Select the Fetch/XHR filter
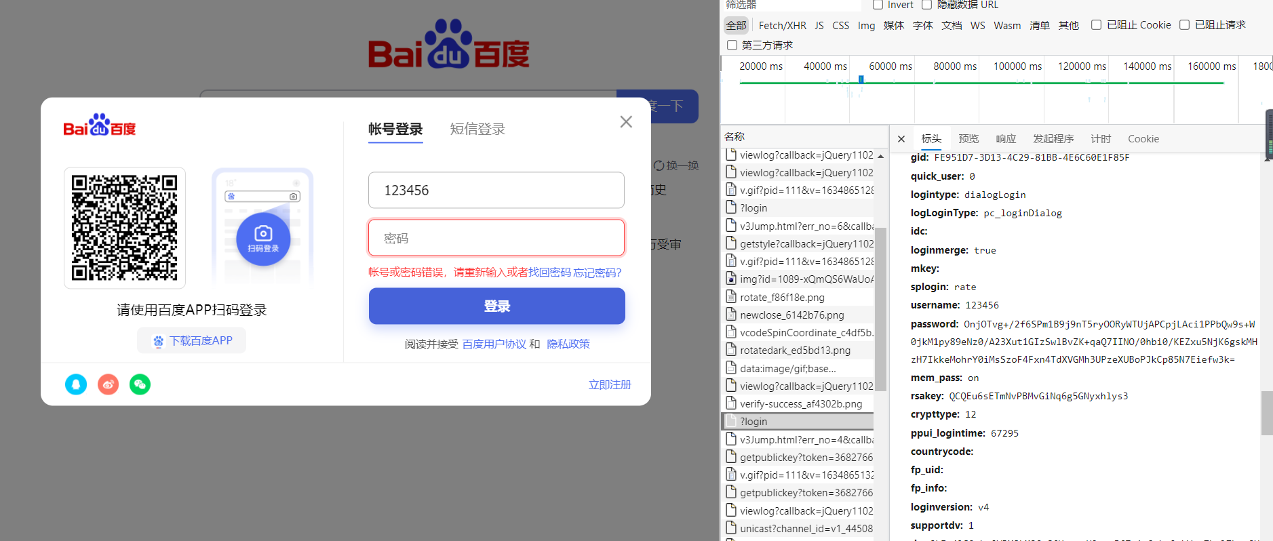The image size is (1273, 541). (782, 26)
